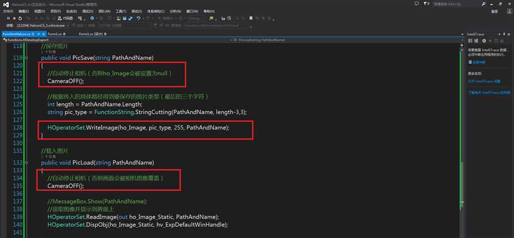The width and height of the screenshot is (514, 238).
Task: Click the Quick Launch magnifier icon
Action: (484, 4)
